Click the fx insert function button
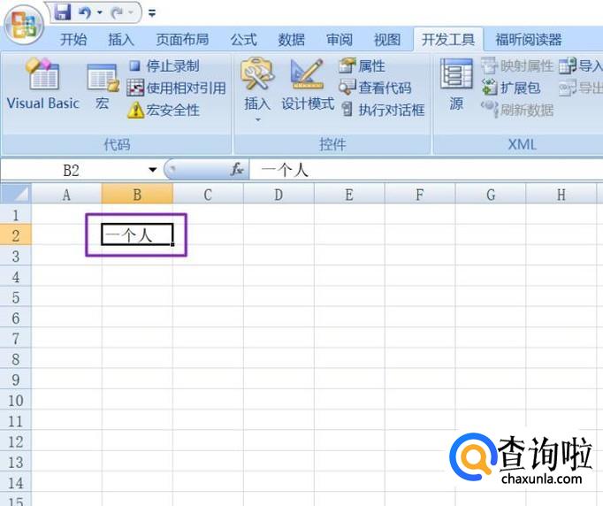This screenshot has width=603, height=506. (237, 169)
